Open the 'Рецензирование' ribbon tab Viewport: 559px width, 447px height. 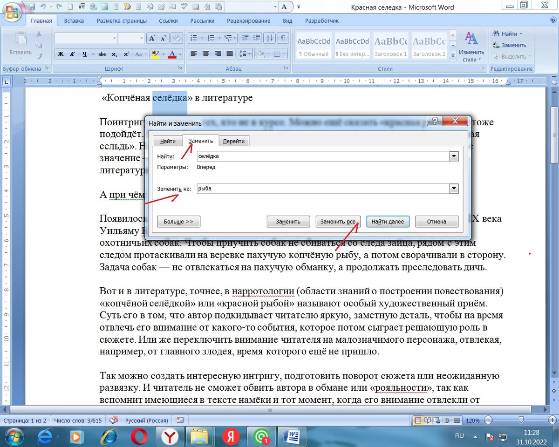click(249, 21)
